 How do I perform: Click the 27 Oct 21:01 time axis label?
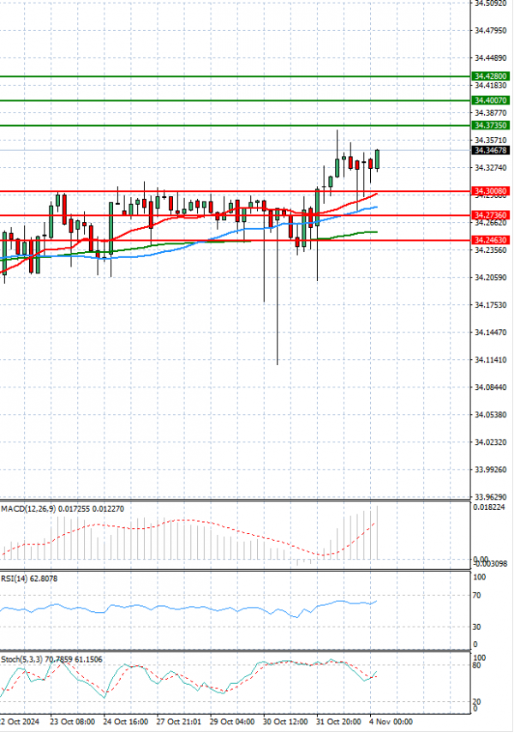(179, 722)
